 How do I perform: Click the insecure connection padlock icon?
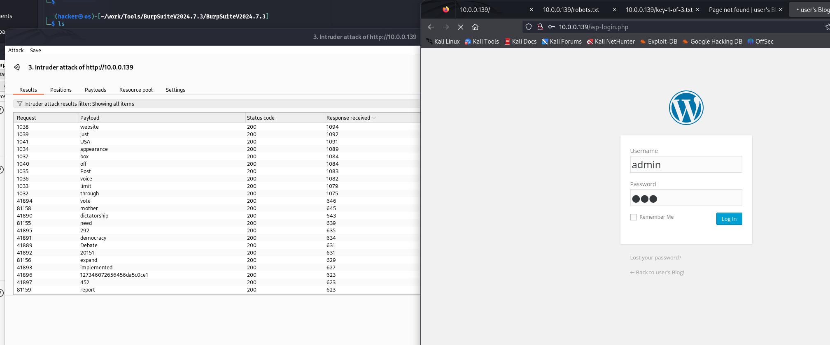540,27
